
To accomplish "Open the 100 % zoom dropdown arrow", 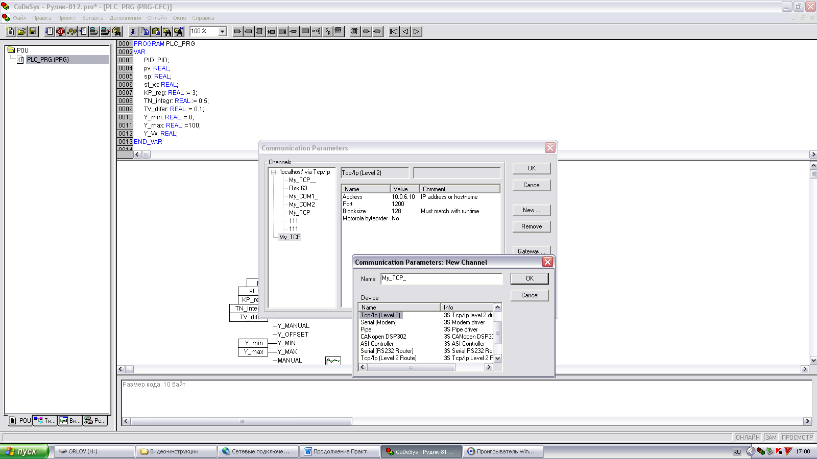I will (x=222, y=32).
